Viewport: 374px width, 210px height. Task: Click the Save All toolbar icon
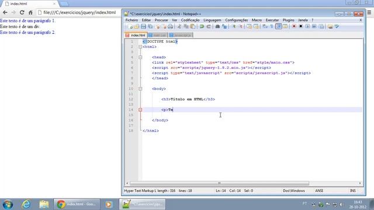pos(150,26)
